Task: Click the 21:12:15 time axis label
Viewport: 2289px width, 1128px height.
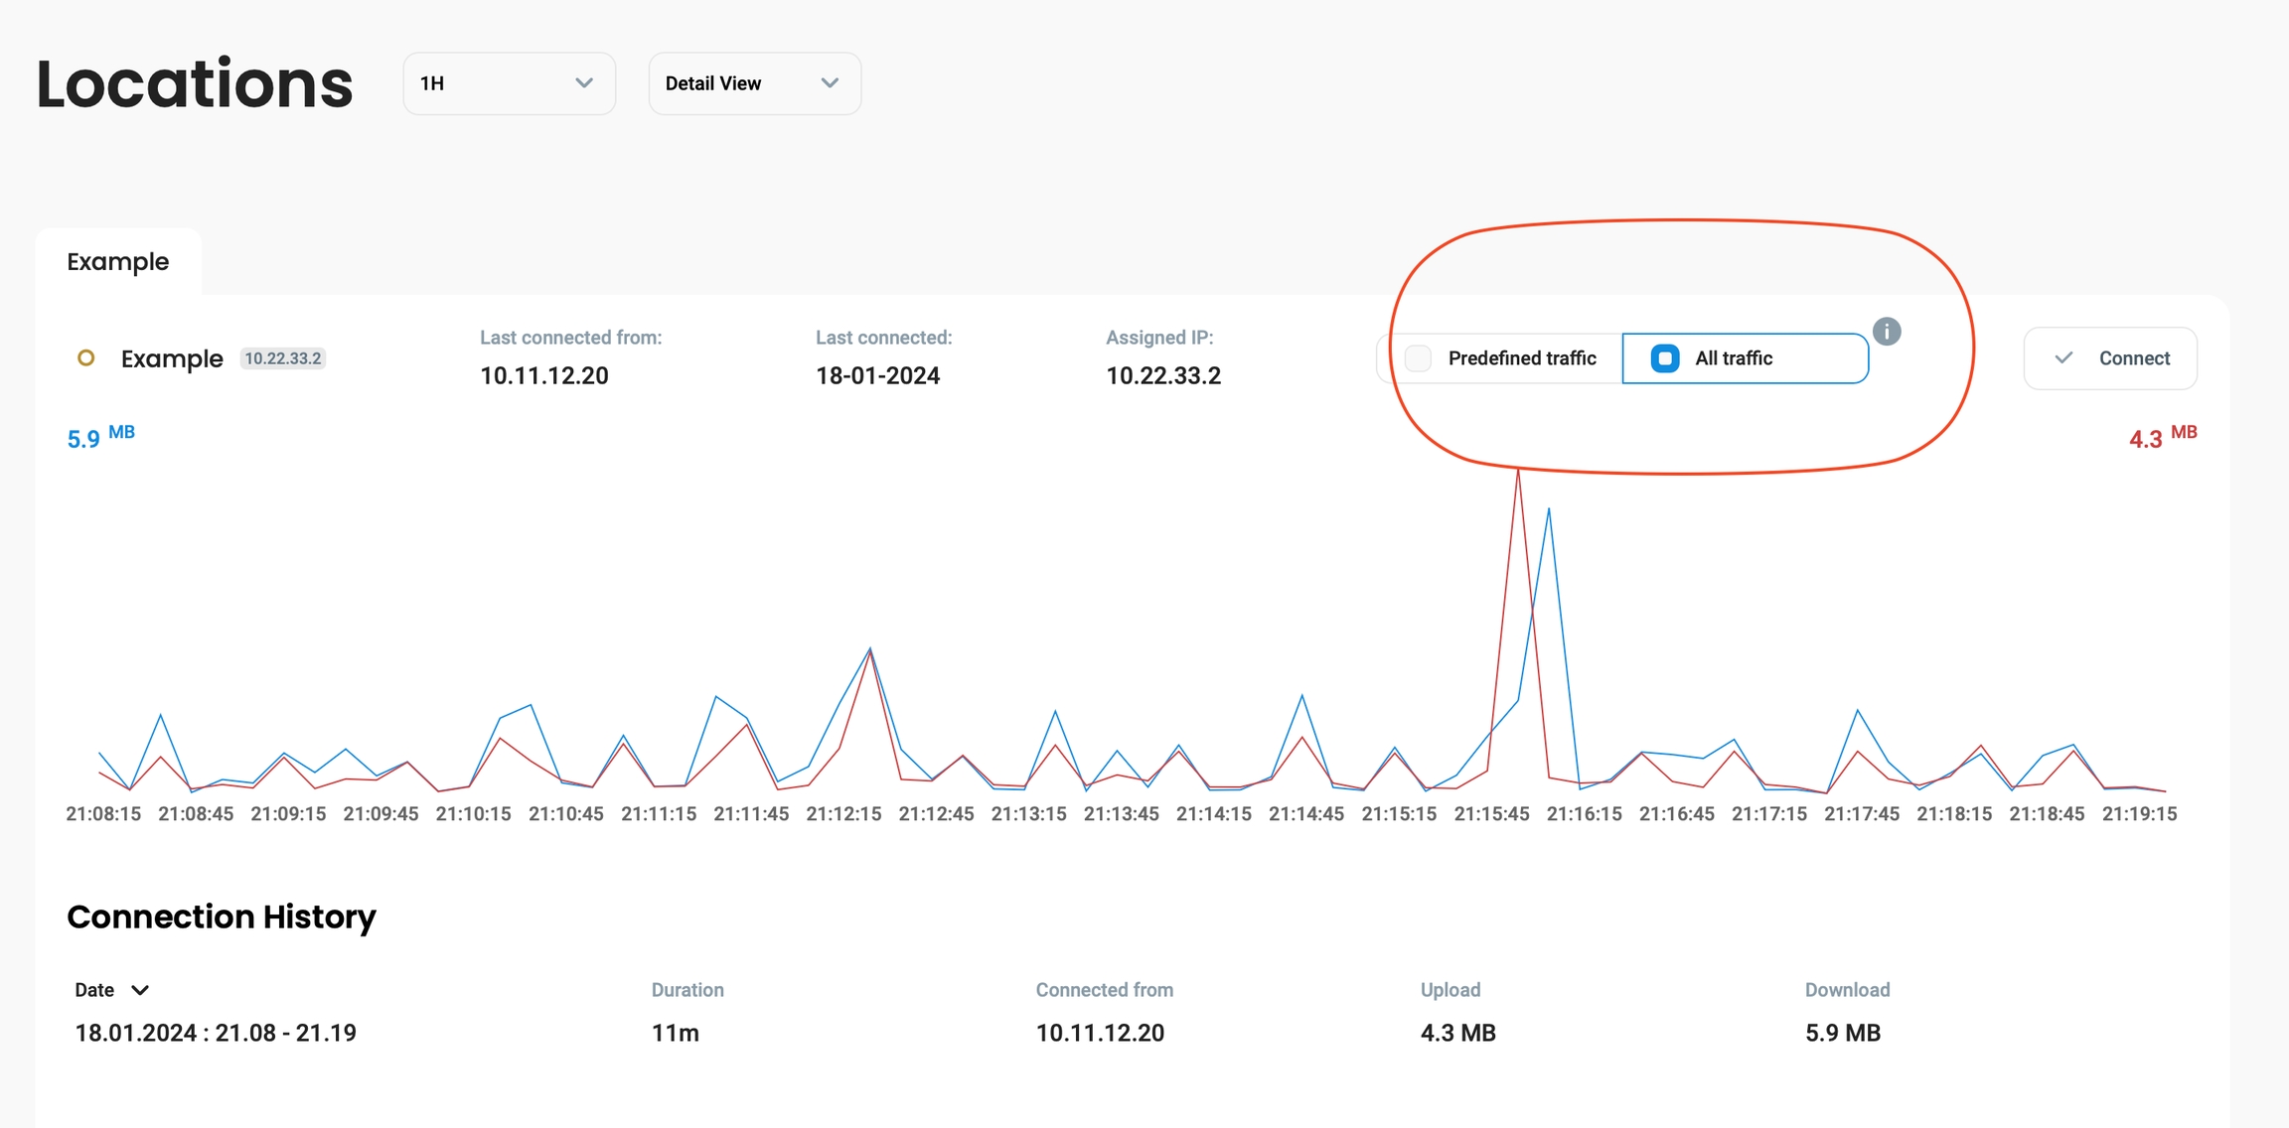Action: (x=842, y=814)
